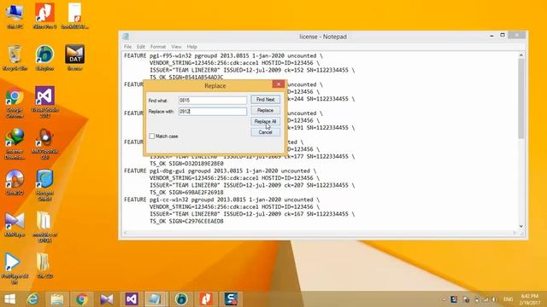Image resolution: width=547 pixels, height=307 pixels.
Task: Click 'license - Notepad' title bar
Action: 323,37
